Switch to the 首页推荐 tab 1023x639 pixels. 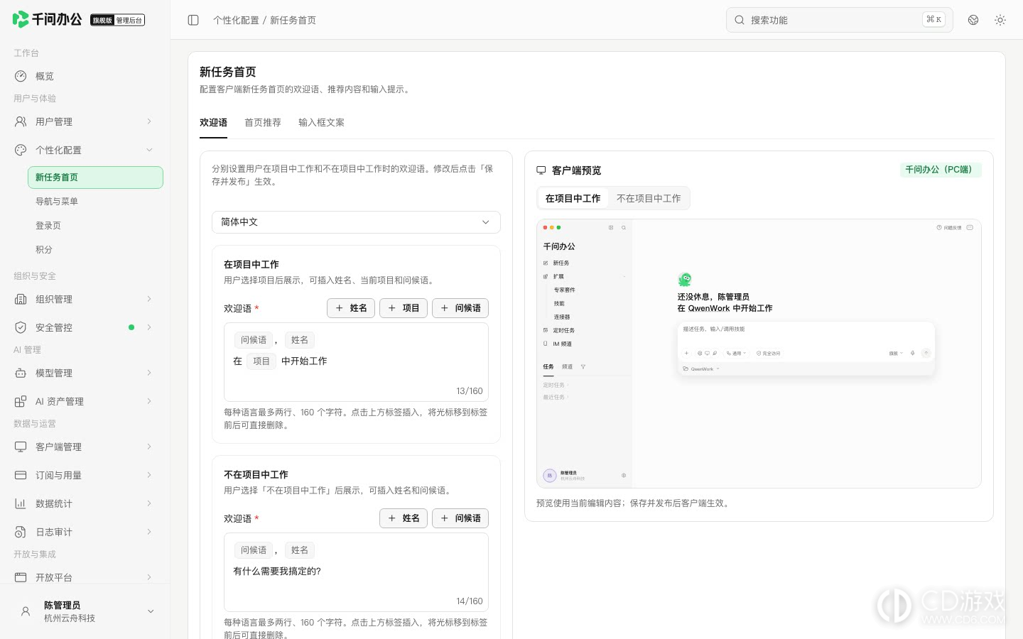click(263, 123)
